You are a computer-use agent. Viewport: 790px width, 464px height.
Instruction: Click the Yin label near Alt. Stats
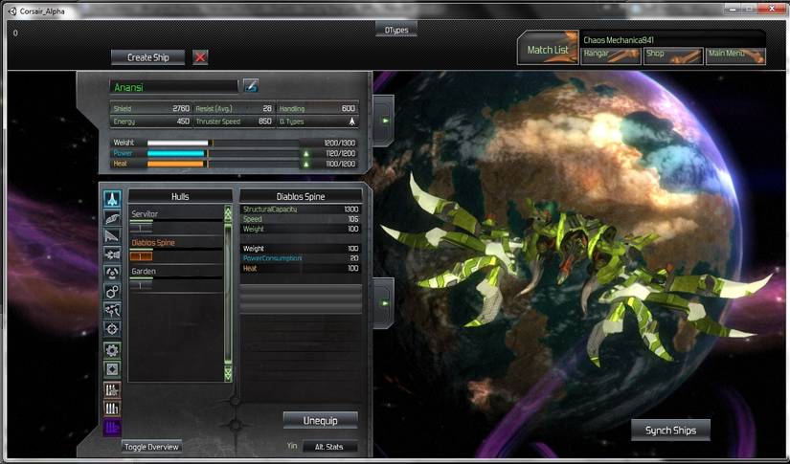(292, 446)
